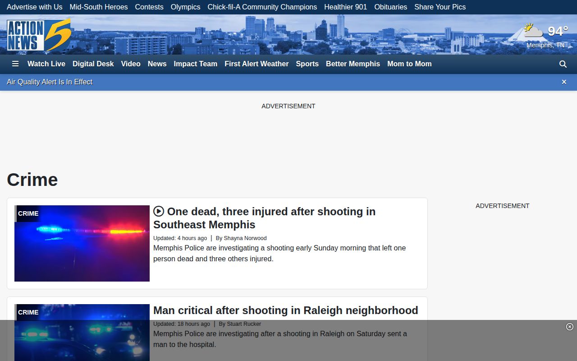Click the 94° temperature reading
This screenshot has height=361, width=577.
558,31
